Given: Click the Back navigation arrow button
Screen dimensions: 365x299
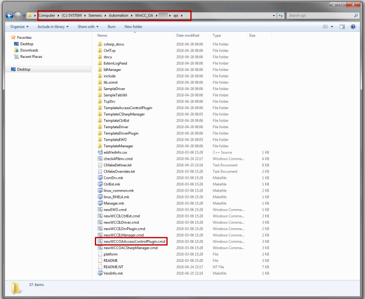Looking at the screenshot, I should (10, 15).
